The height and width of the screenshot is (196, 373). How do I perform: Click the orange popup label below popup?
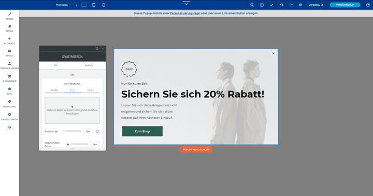[196, 149]
